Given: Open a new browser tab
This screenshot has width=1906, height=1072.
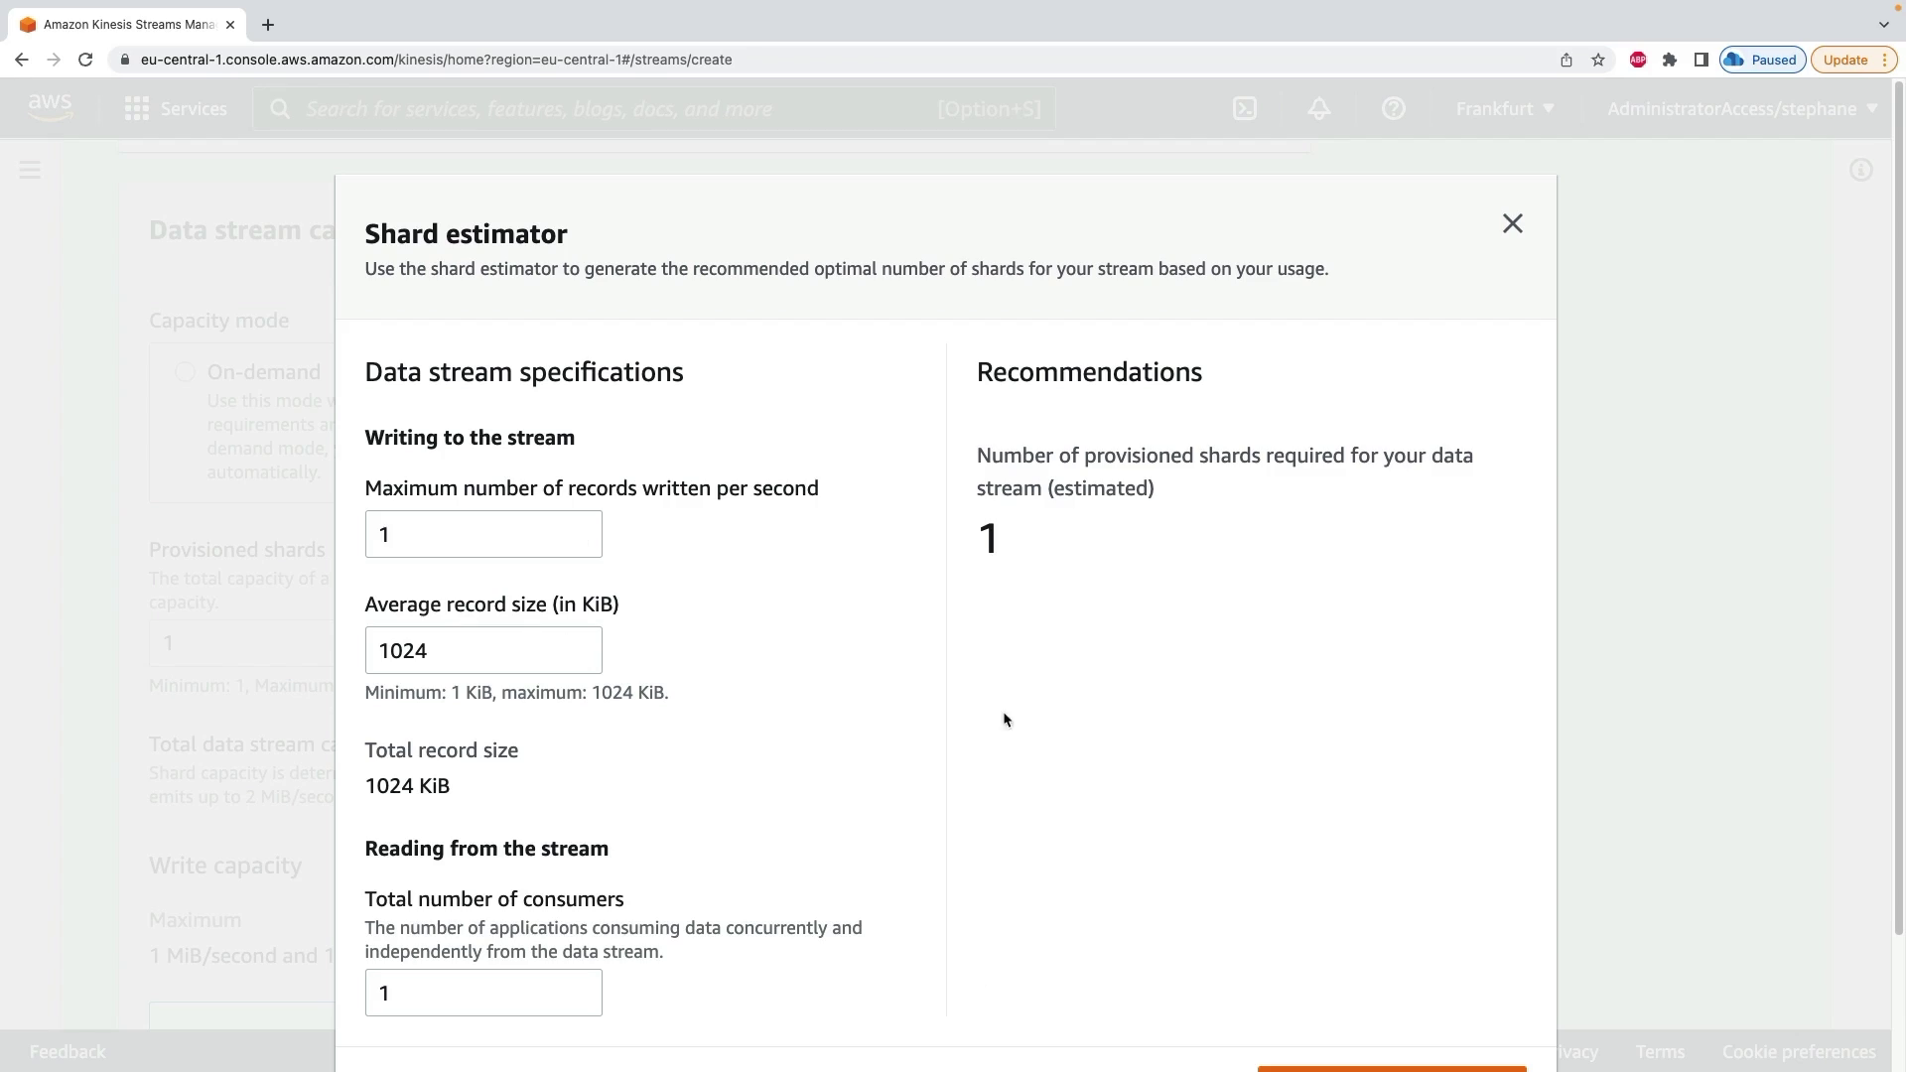Looking at the screenshot, I should 268,25.
